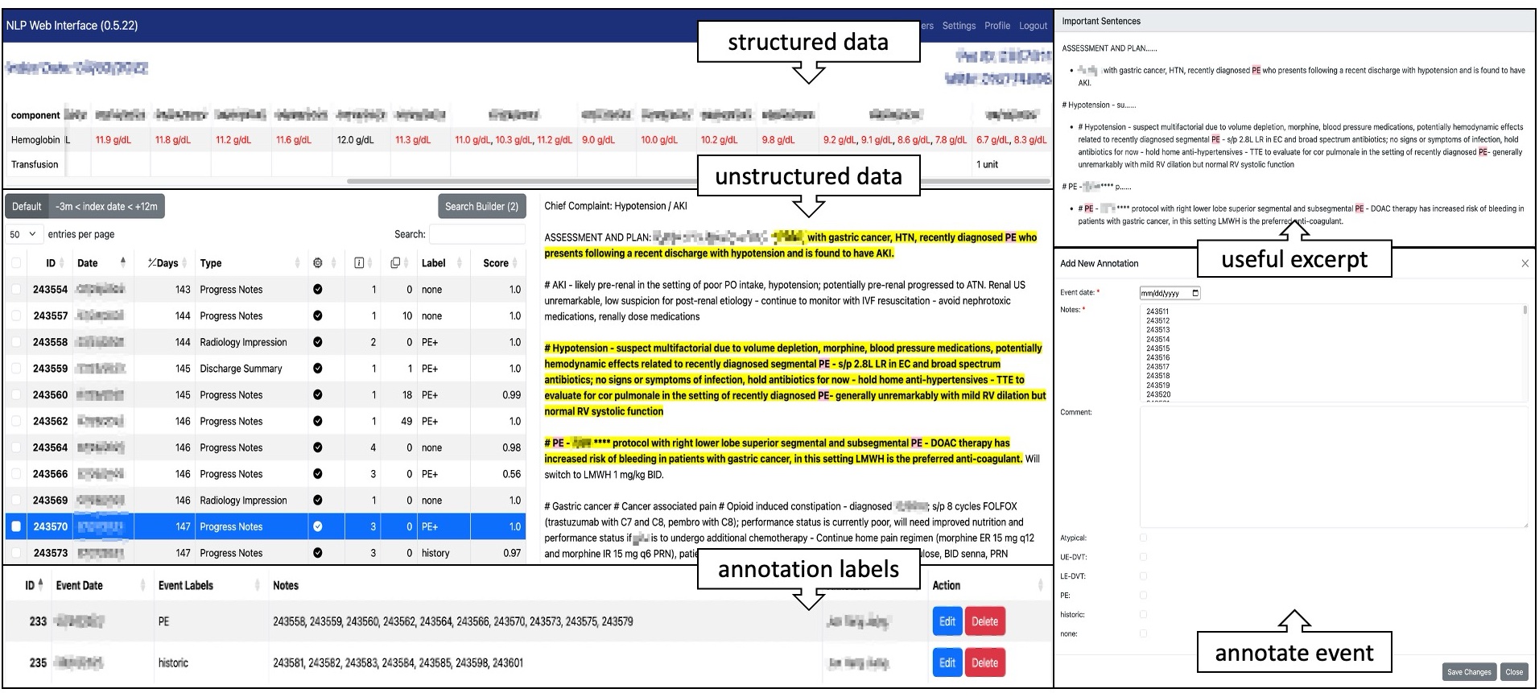Viewport: 1539px width, 697px height.
Task: Click the checkmark status icon in row 243557
Action: tap(318, 316)
